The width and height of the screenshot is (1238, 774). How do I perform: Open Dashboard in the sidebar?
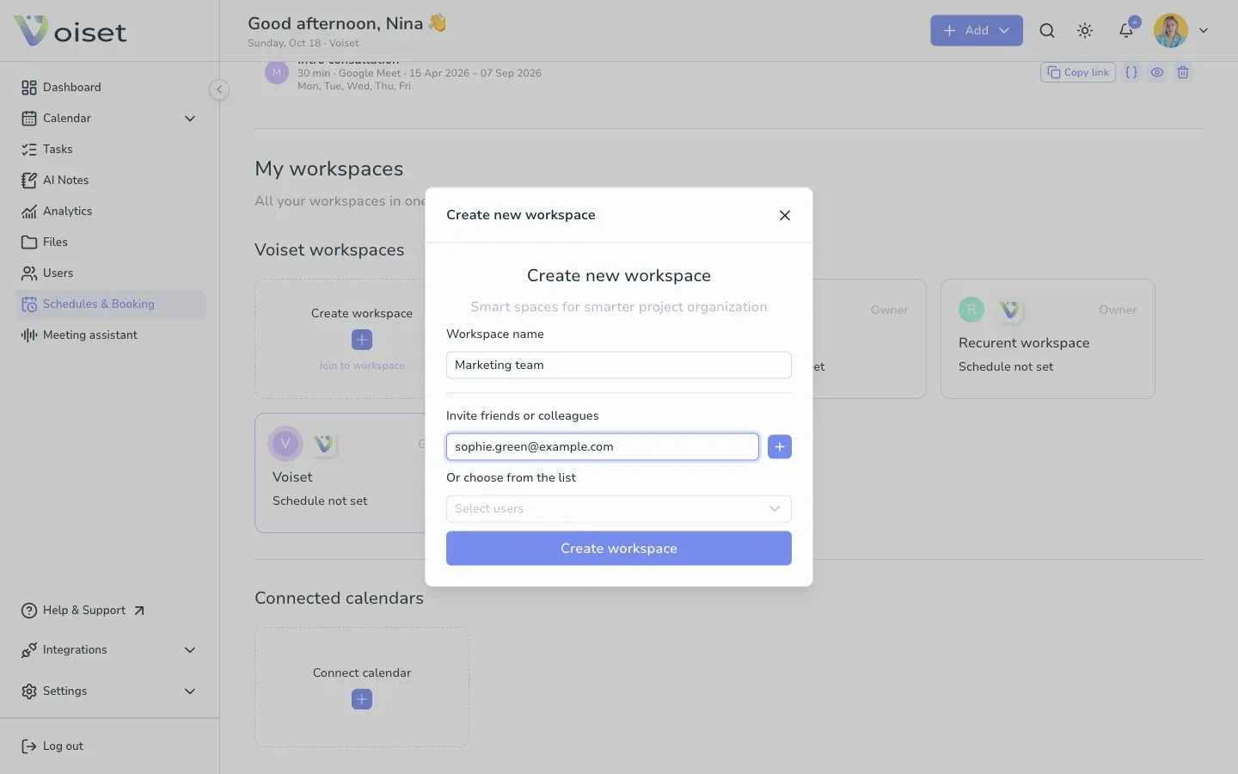(110, 87)
